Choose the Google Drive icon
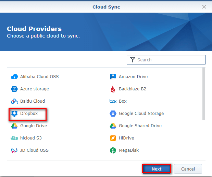 [x=14, y=126]
